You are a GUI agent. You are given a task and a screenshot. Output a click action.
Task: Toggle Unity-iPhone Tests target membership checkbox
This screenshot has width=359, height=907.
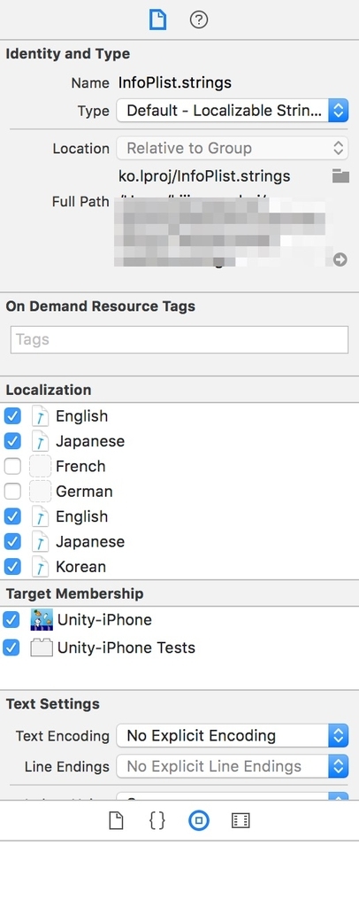click(x=11, y=647)
